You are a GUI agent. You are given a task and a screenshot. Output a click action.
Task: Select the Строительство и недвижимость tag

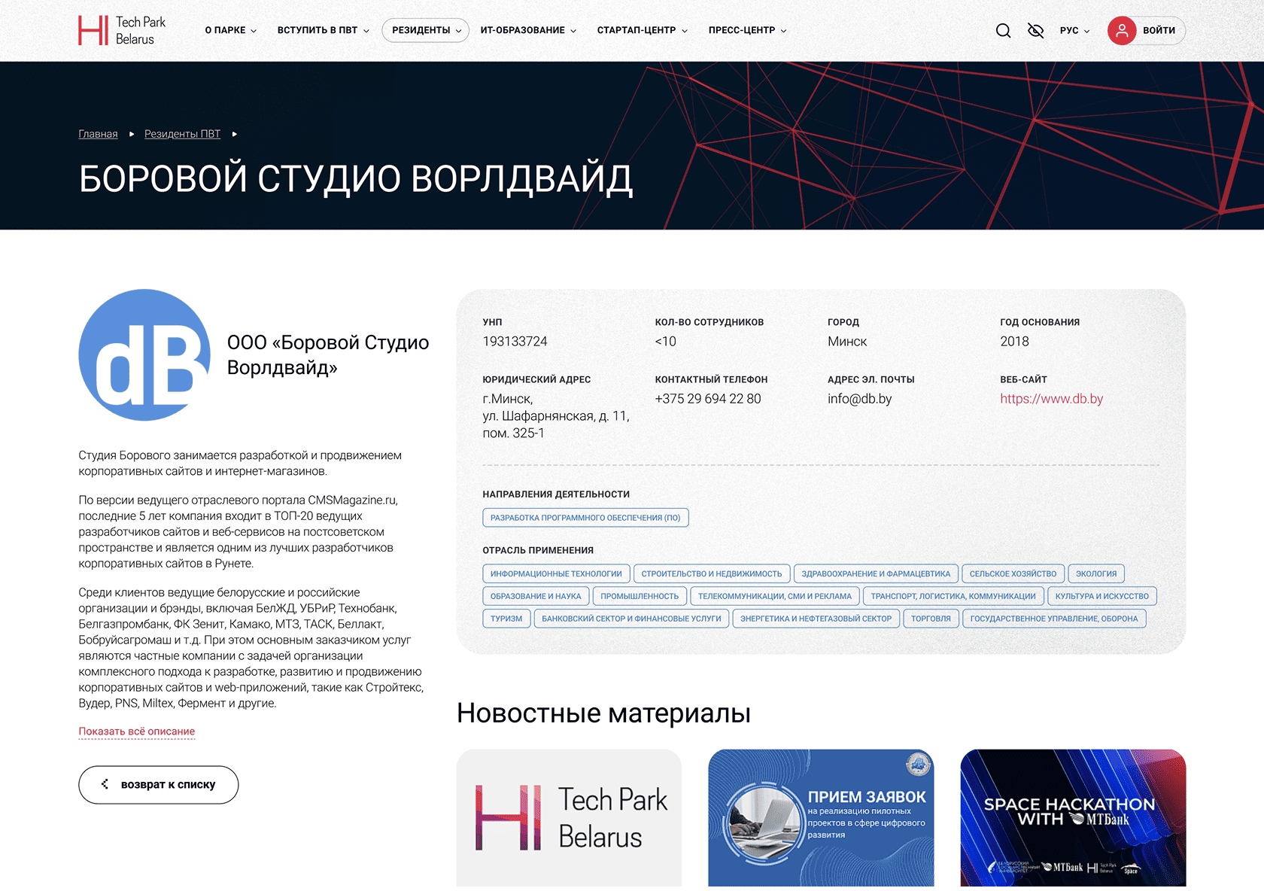point(712,573)
